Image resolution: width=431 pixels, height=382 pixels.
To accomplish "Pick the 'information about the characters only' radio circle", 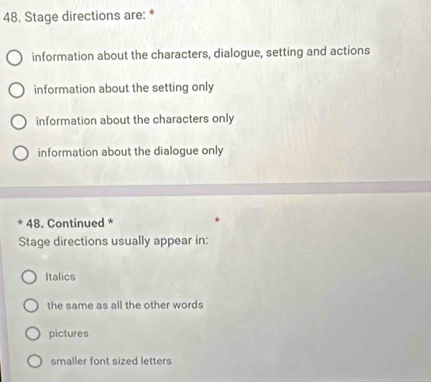I will coord(19,122).
